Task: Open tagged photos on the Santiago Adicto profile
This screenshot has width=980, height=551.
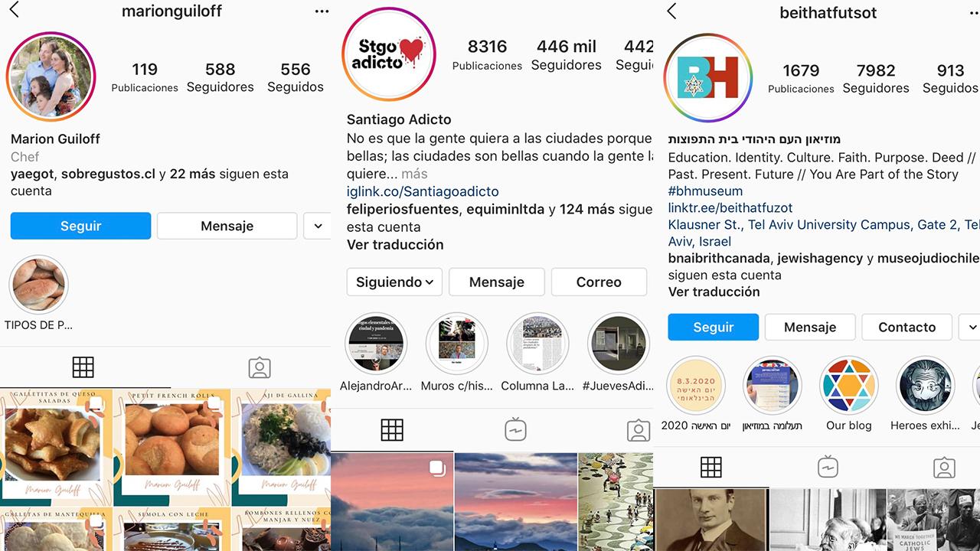Action: tap(638, 430)
